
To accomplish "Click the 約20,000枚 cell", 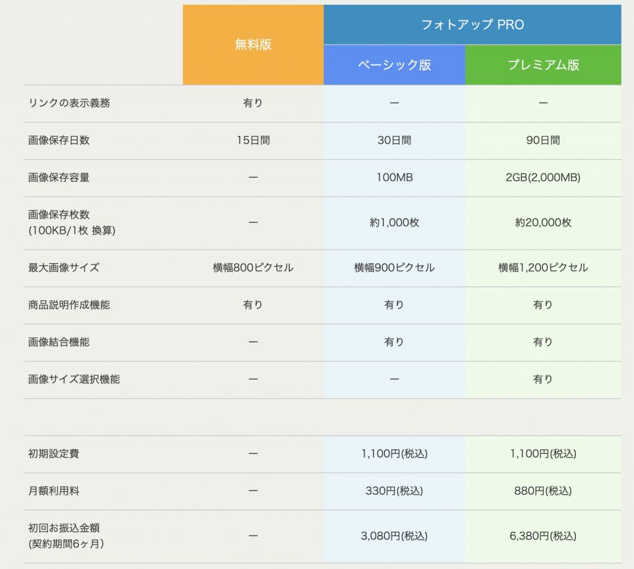I will (x=543, y=222).
